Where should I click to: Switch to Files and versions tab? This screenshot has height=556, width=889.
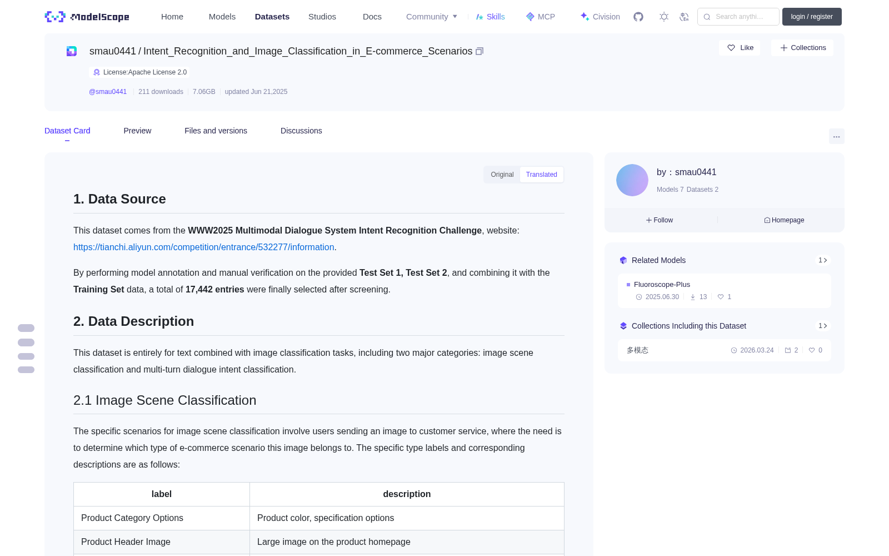(x=216, y=131)
